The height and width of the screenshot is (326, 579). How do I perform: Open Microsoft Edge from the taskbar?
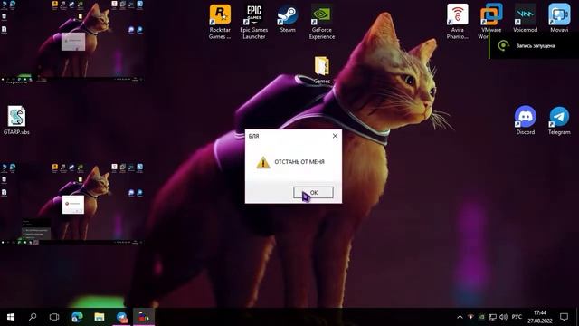tap(77, 317)
